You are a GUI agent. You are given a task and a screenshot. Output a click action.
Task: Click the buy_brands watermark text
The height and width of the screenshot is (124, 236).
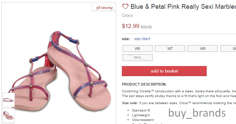197,113
